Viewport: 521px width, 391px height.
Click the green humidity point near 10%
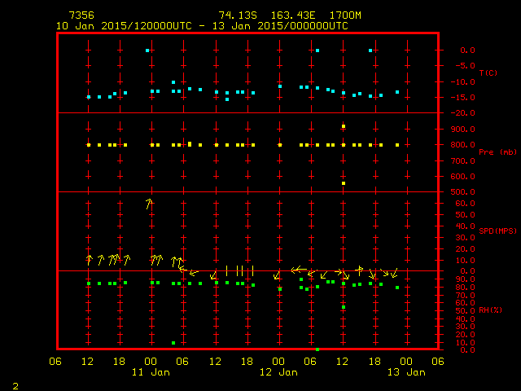pos(173,343)
